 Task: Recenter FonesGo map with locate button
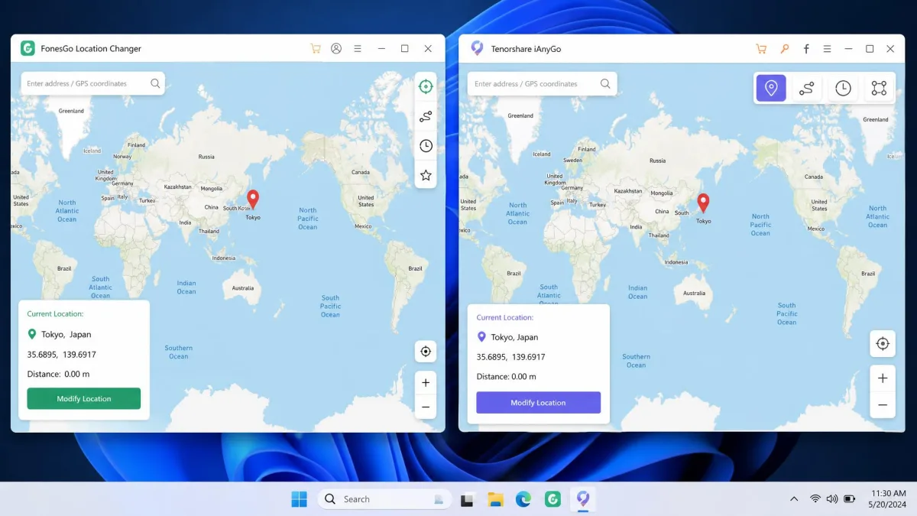426,352
